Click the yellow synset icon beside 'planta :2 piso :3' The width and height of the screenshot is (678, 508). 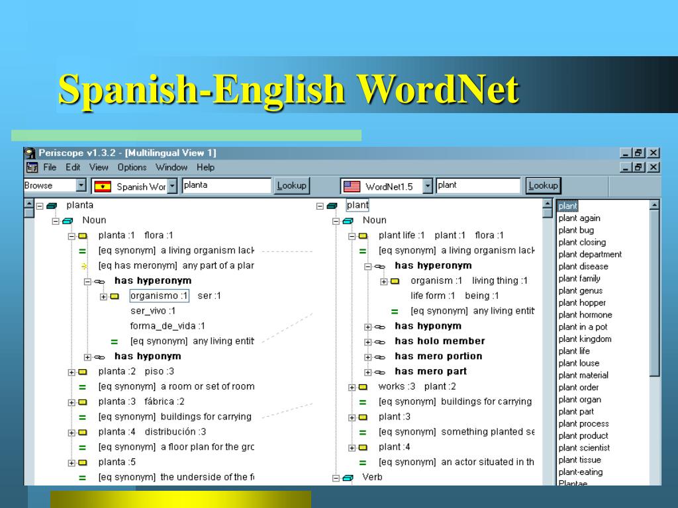coord(83,372)
